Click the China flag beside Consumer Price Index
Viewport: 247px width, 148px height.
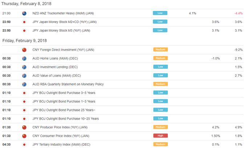pyautogui.click(x=24, y=136)
